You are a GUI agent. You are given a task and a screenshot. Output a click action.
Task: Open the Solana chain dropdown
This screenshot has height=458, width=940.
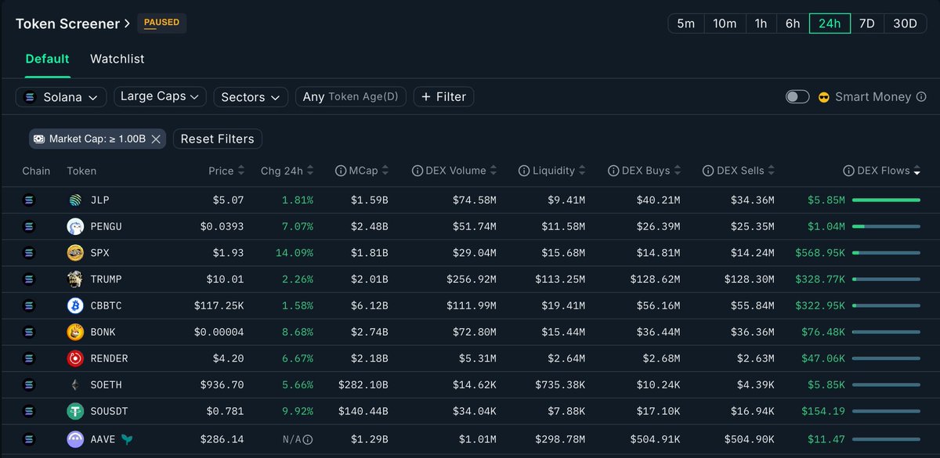61,97
